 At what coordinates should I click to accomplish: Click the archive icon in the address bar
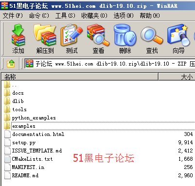29,64
